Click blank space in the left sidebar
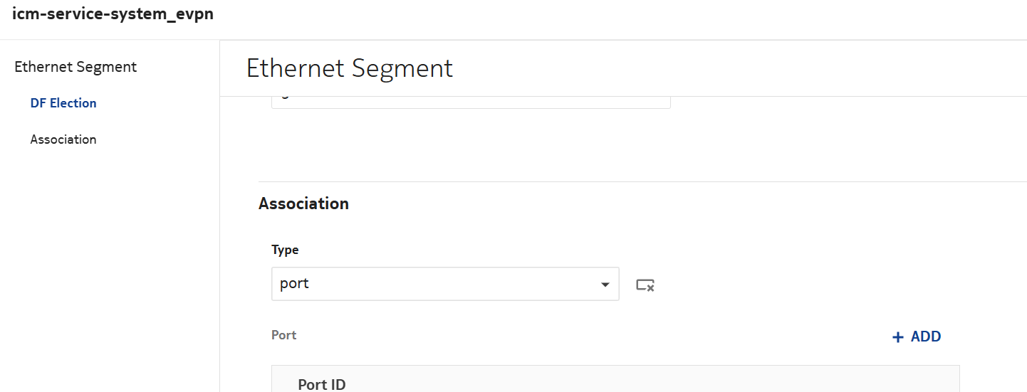The height and width of the screenshot is (392, 1027). coord(107,270)
